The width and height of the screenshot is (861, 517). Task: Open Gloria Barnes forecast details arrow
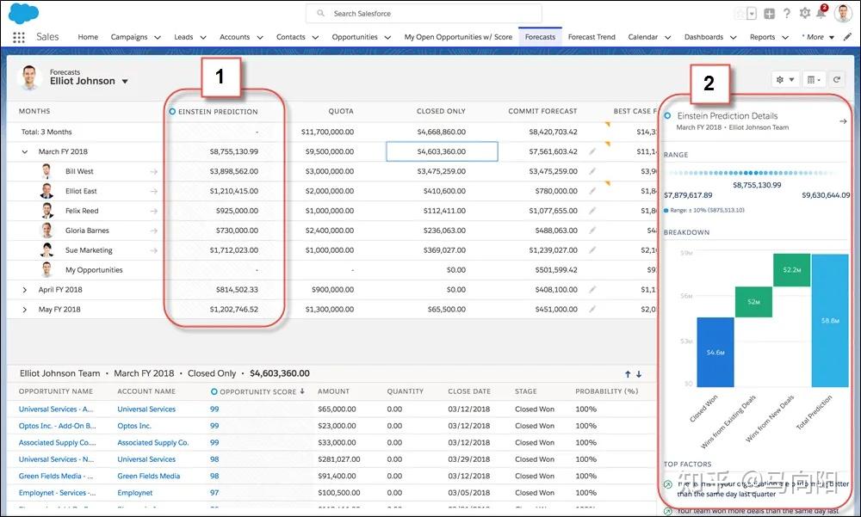[x=154, y=231]
